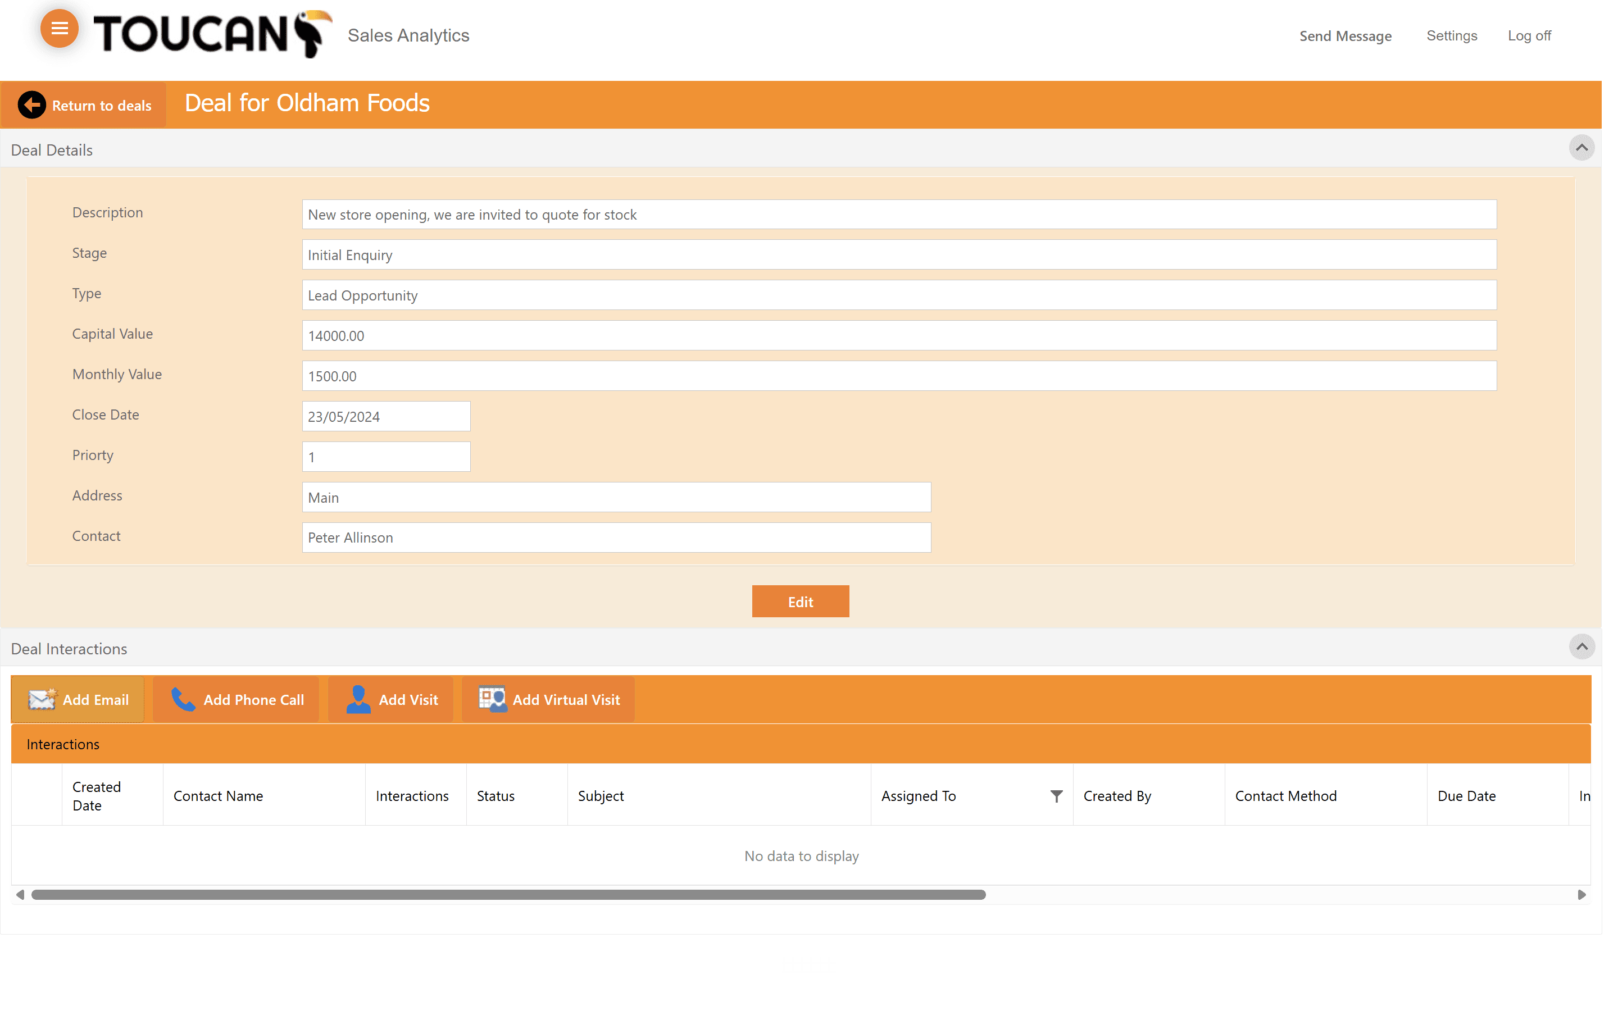Viewport: 1618px width, 1011px height.
Task: Sort by the Contact Name column
Action: 264,796
